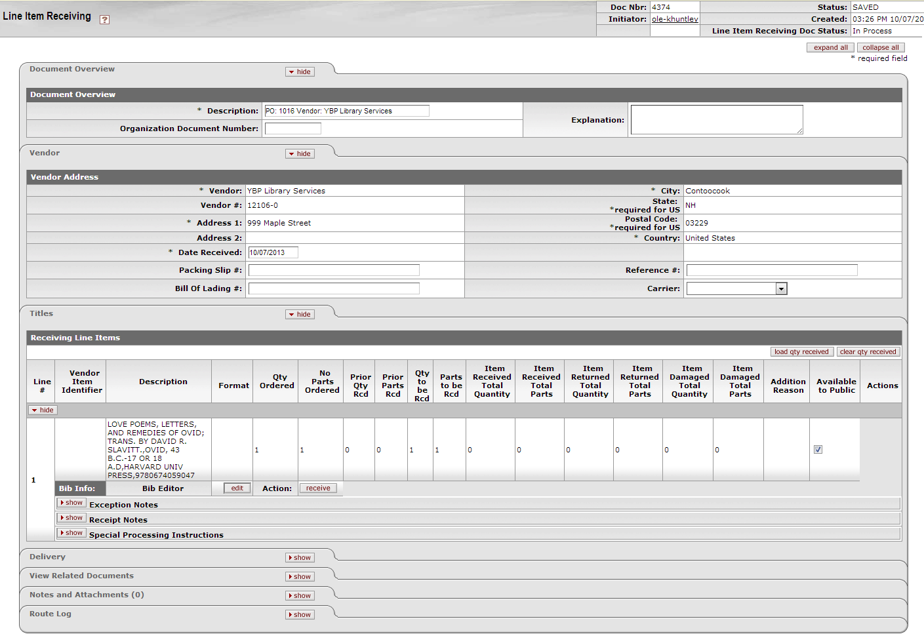Open the Carrier dropdown
The height and width of the screenshot is (634, 924).
(x=736, y=288)
